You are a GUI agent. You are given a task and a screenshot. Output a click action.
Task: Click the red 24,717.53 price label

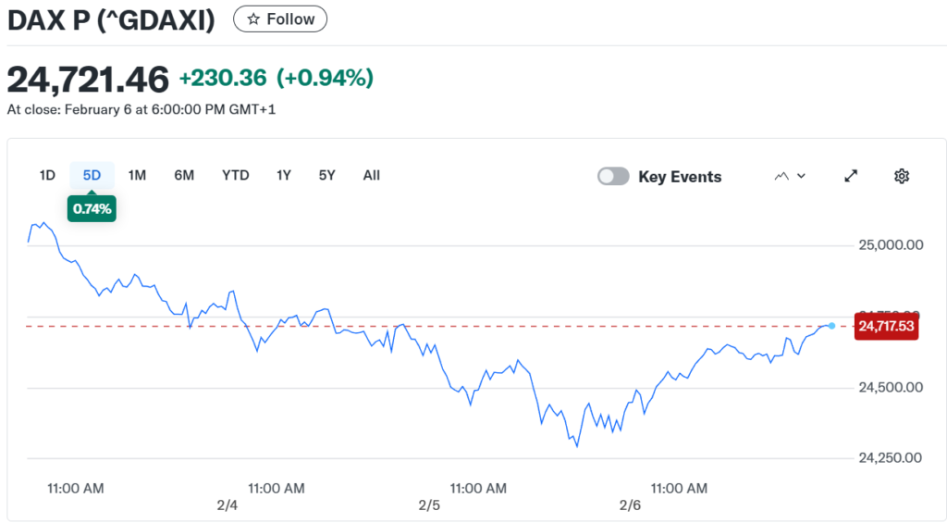coord(885,326)
